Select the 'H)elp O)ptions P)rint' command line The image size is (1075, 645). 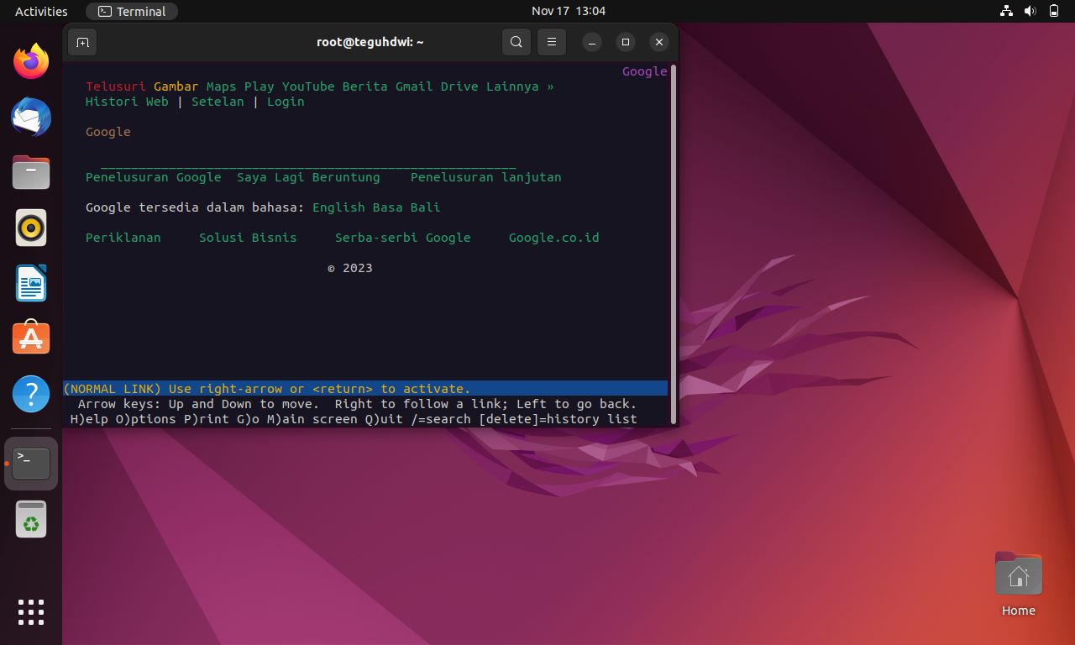354,419
